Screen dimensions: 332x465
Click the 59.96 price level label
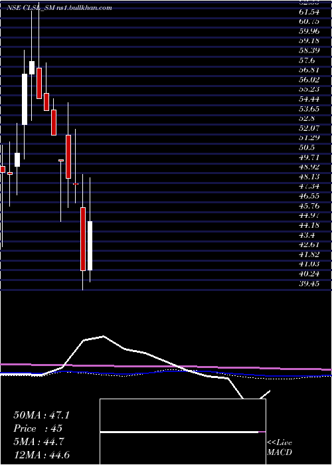point(309,31)
